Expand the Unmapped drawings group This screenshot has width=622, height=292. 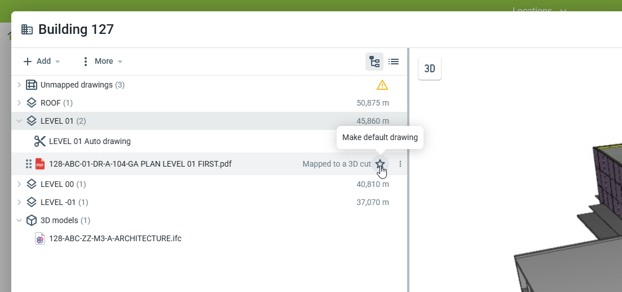click(19, 85)
